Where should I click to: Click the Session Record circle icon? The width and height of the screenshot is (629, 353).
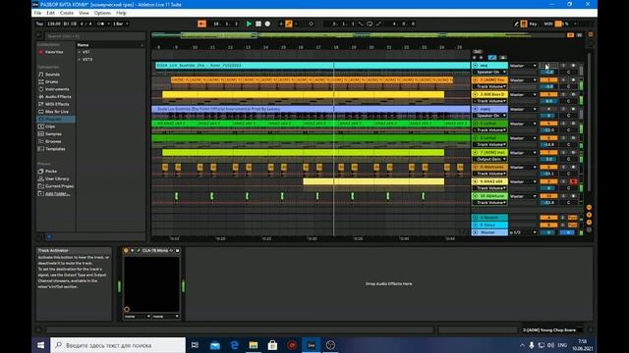pyautogui.click(x=311, y=24)
